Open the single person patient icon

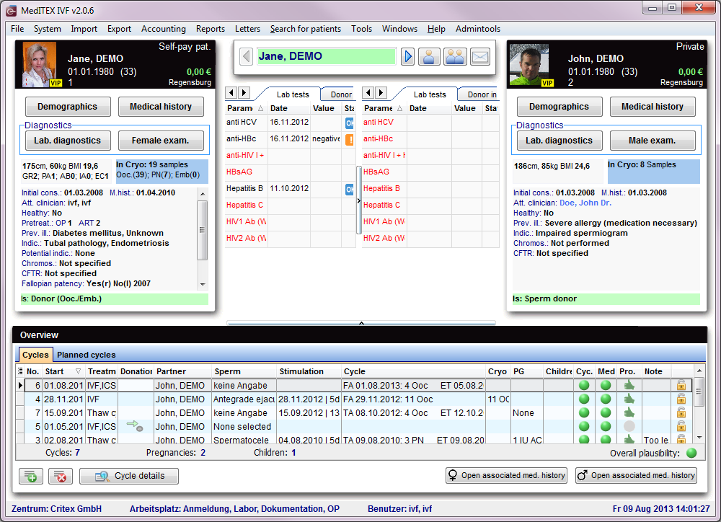[x=429, y=56]
